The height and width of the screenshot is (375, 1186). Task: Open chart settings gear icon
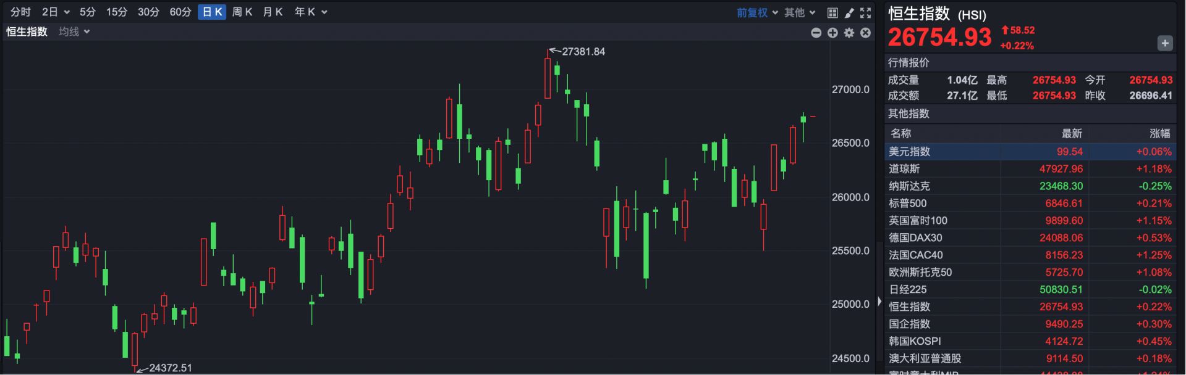[x=849, y=33]
